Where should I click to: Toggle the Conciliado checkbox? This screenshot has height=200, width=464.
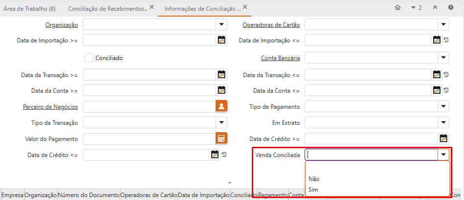tap(89, 58)
